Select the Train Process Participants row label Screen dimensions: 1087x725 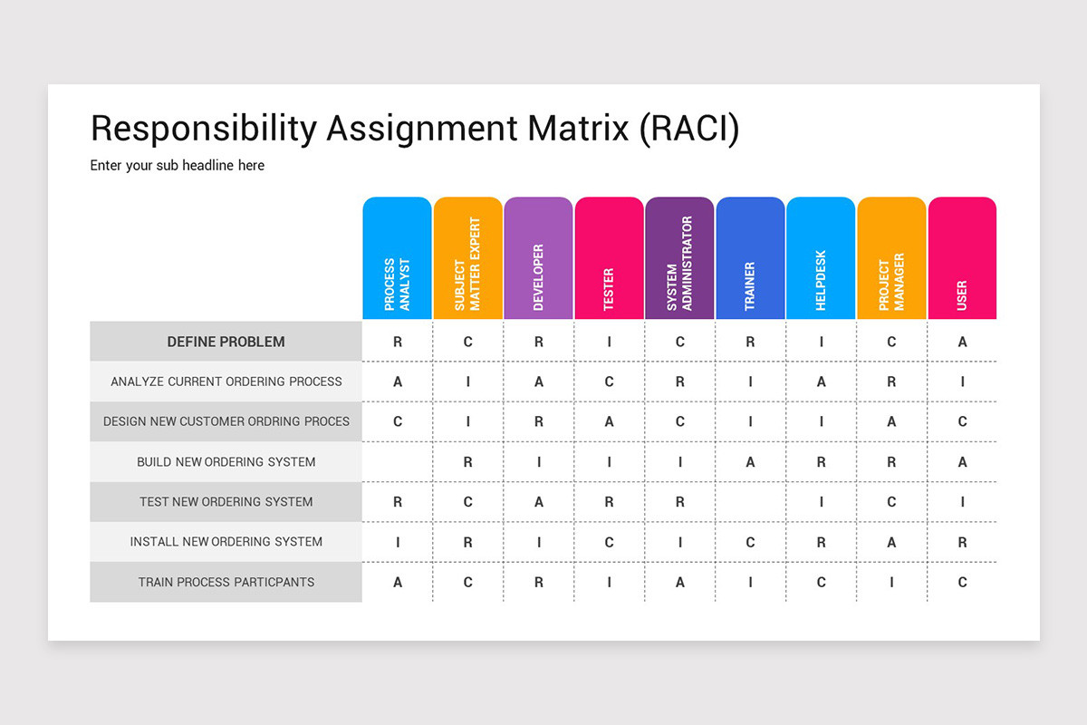226,582
